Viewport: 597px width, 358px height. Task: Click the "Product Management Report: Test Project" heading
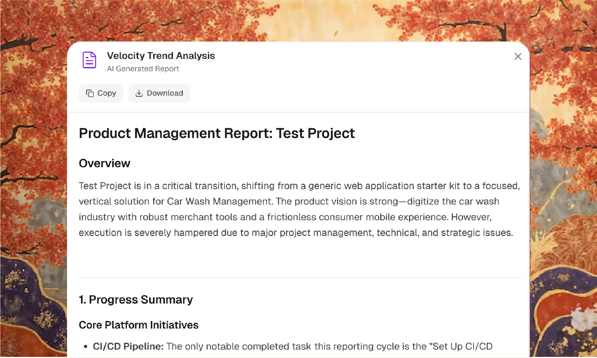pyautogui.click(x=217, y=133)
